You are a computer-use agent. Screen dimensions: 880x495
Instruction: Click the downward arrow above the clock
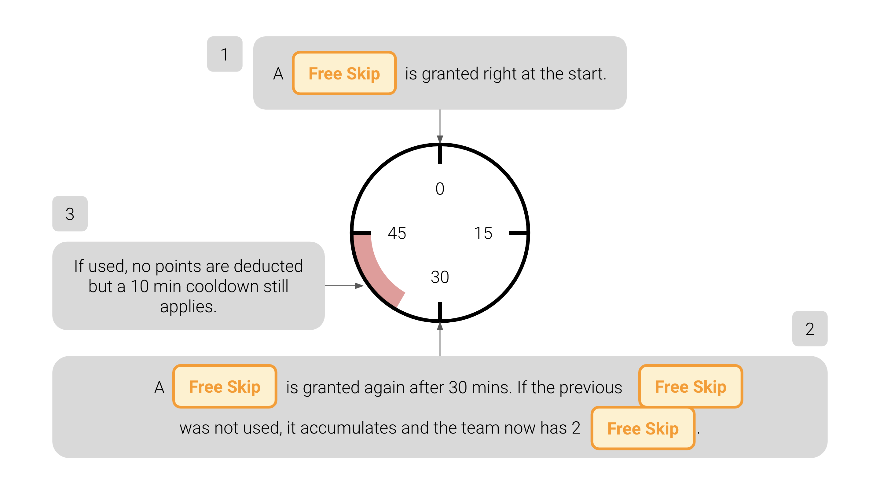pos(440,127)
